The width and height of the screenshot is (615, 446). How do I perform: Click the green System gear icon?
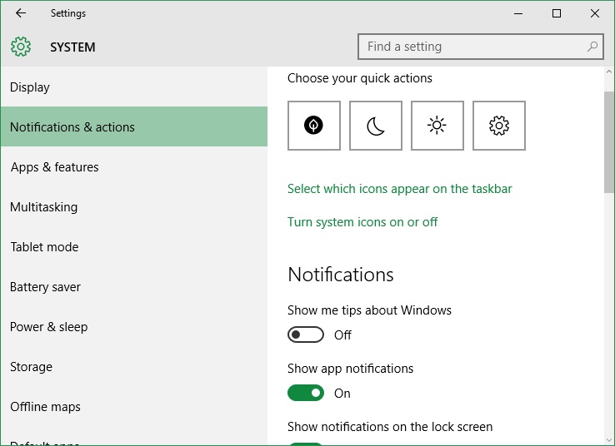point(21,47)
